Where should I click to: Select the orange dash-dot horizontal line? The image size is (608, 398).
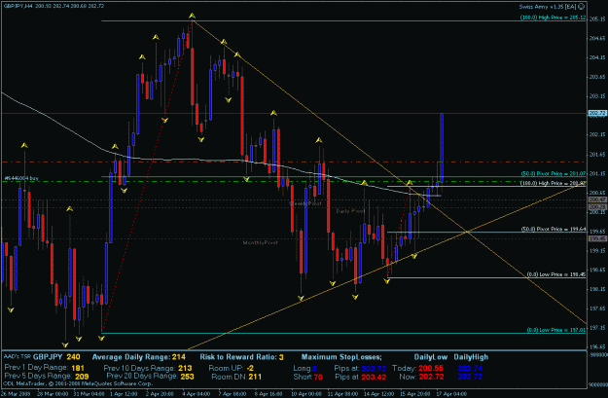click(293, 162)
